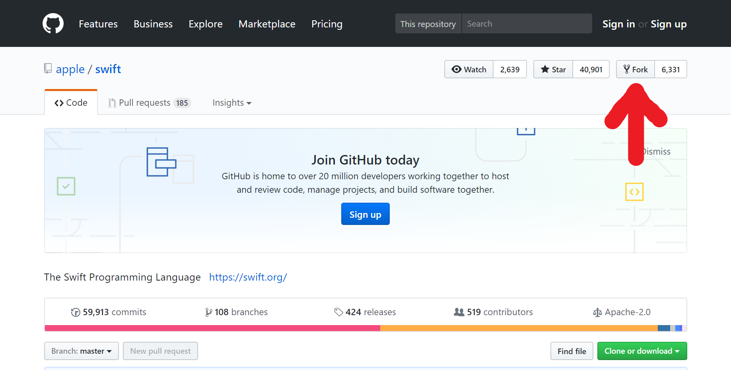The height and width of the screenshot is (370, 731).
Task: Click the green Sign up button
Action: pyautogui.click(x=365, y=214)
